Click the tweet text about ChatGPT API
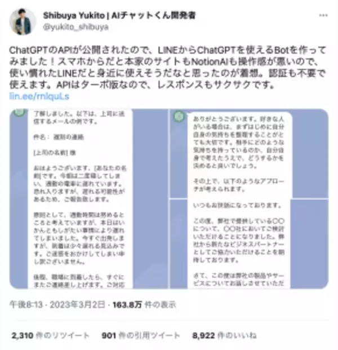Image resolution: width=338 pixels, height=350 pixels. click(167, 68)
